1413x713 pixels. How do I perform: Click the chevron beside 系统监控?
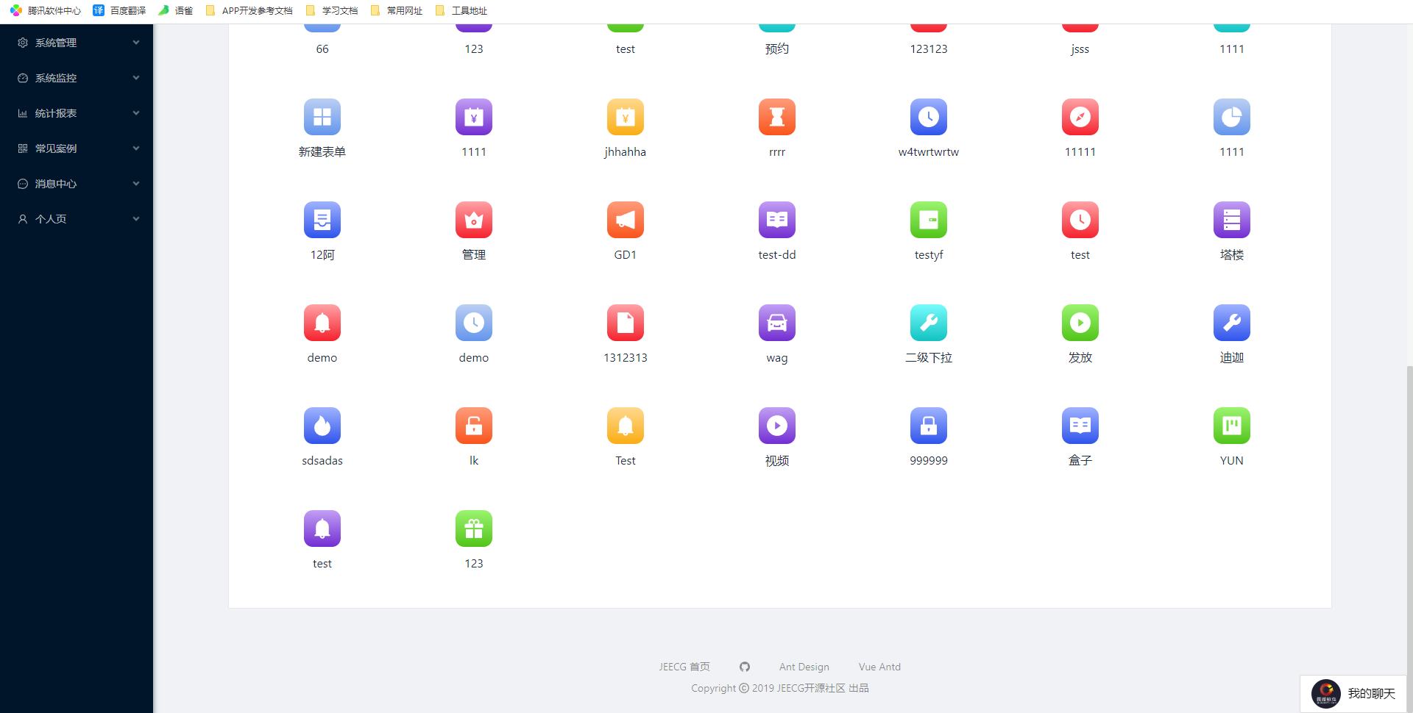(x=136, y=78)
